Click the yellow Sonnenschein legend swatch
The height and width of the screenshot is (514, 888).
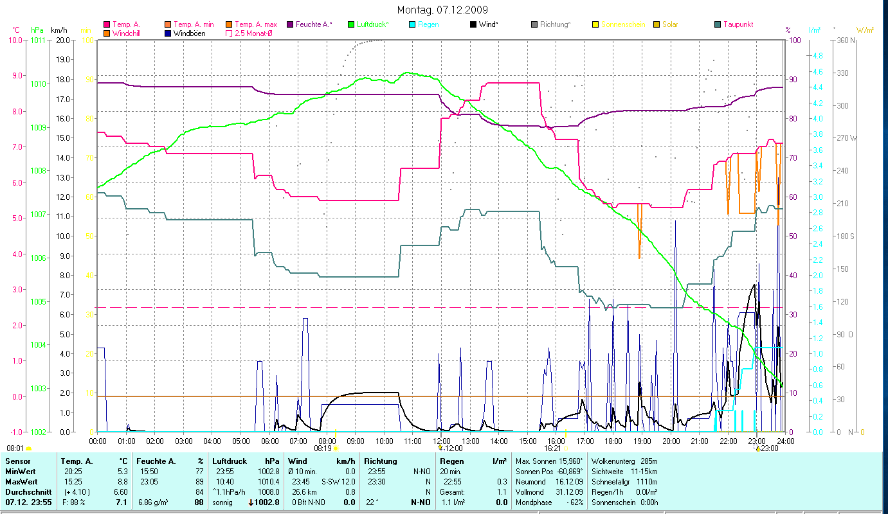(x=595, y=24)
